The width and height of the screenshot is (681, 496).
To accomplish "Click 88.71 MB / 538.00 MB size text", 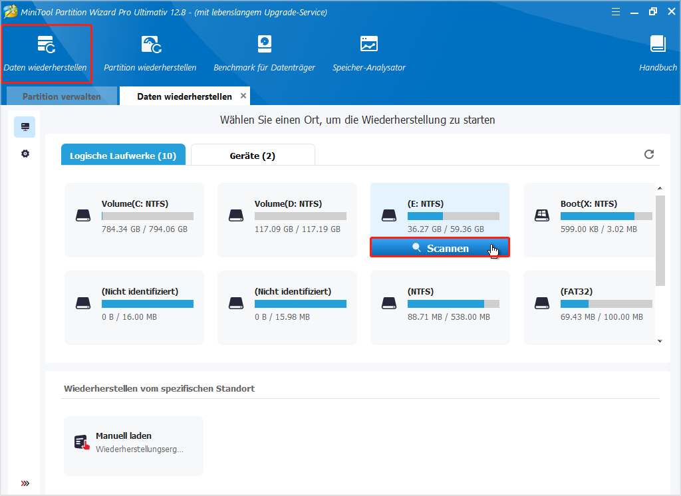I will pyautogui.click(x=449, y=316).
